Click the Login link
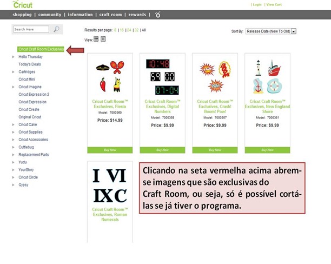The width and height of the screenshot is (331, 264). tap(257, 4)
